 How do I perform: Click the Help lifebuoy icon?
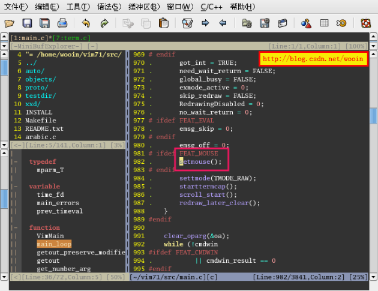[x=365, y=23]
